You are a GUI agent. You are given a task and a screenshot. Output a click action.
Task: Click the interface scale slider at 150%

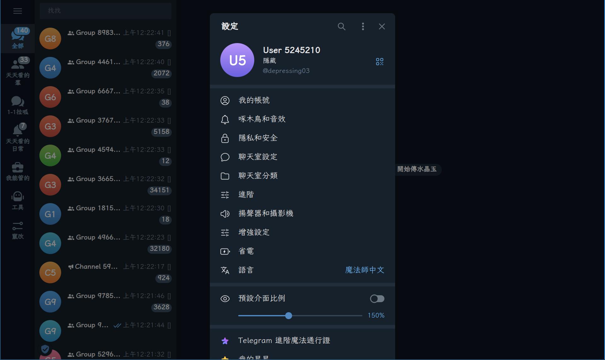(x=289, y=315)
